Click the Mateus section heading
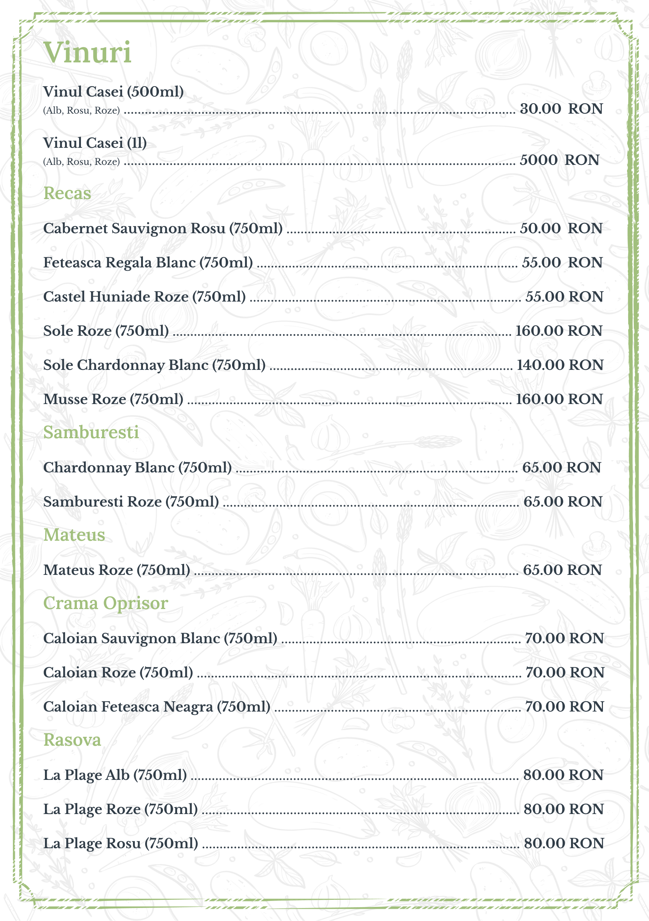649x921 pixels. [74, 535]
